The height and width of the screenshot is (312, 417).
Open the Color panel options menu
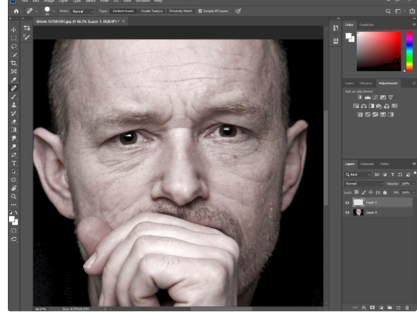click(x=414, y=24)
